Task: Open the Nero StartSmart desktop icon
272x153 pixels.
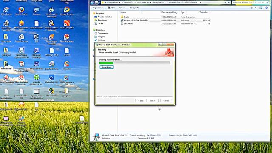Action: tap(67, 38)
